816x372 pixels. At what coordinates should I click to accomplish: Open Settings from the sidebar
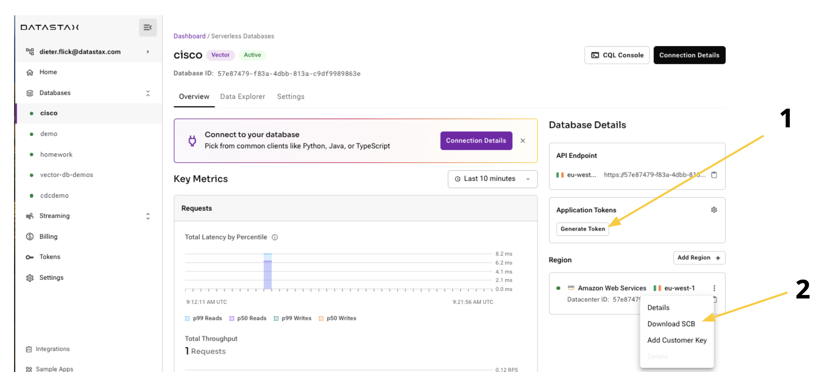tap(51, 278)
